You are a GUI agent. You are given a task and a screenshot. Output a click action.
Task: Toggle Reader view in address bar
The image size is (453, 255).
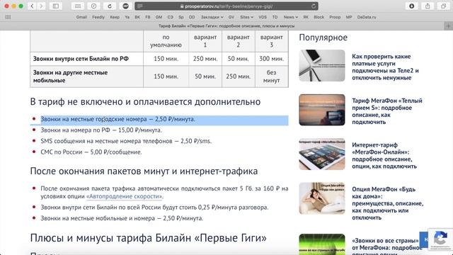click(140, 6)
